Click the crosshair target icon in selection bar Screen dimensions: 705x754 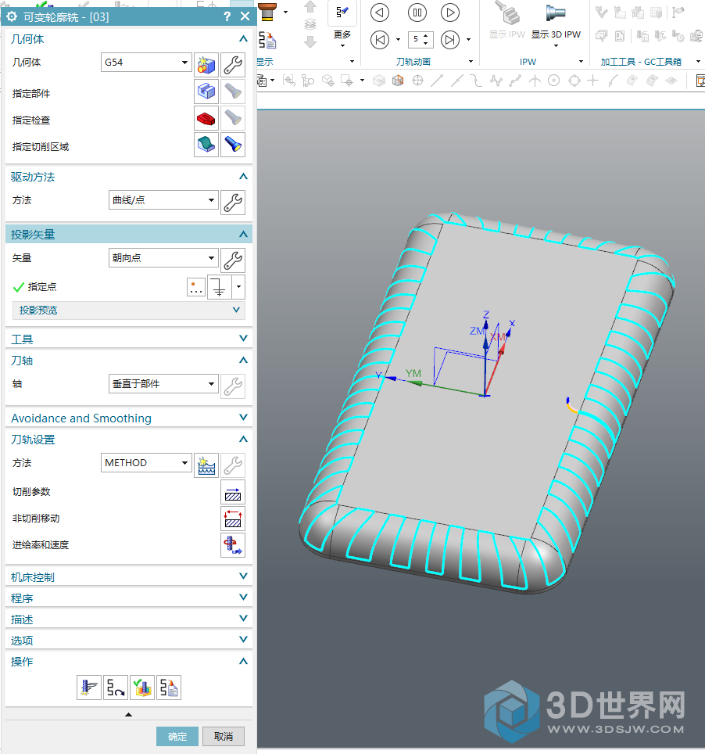point(417,81)
